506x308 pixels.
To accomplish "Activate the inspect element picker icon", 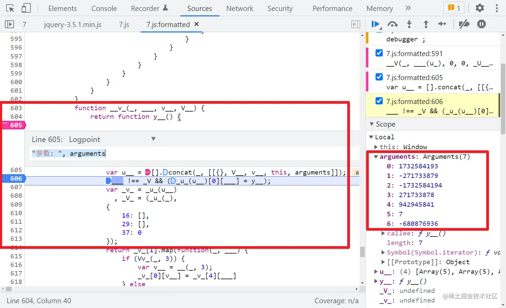I will [x=10, y=8].
